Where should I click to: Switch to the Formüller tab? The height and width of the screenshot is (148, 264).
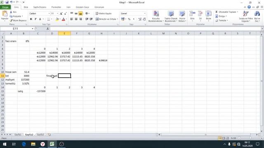(x=56, y=7)
